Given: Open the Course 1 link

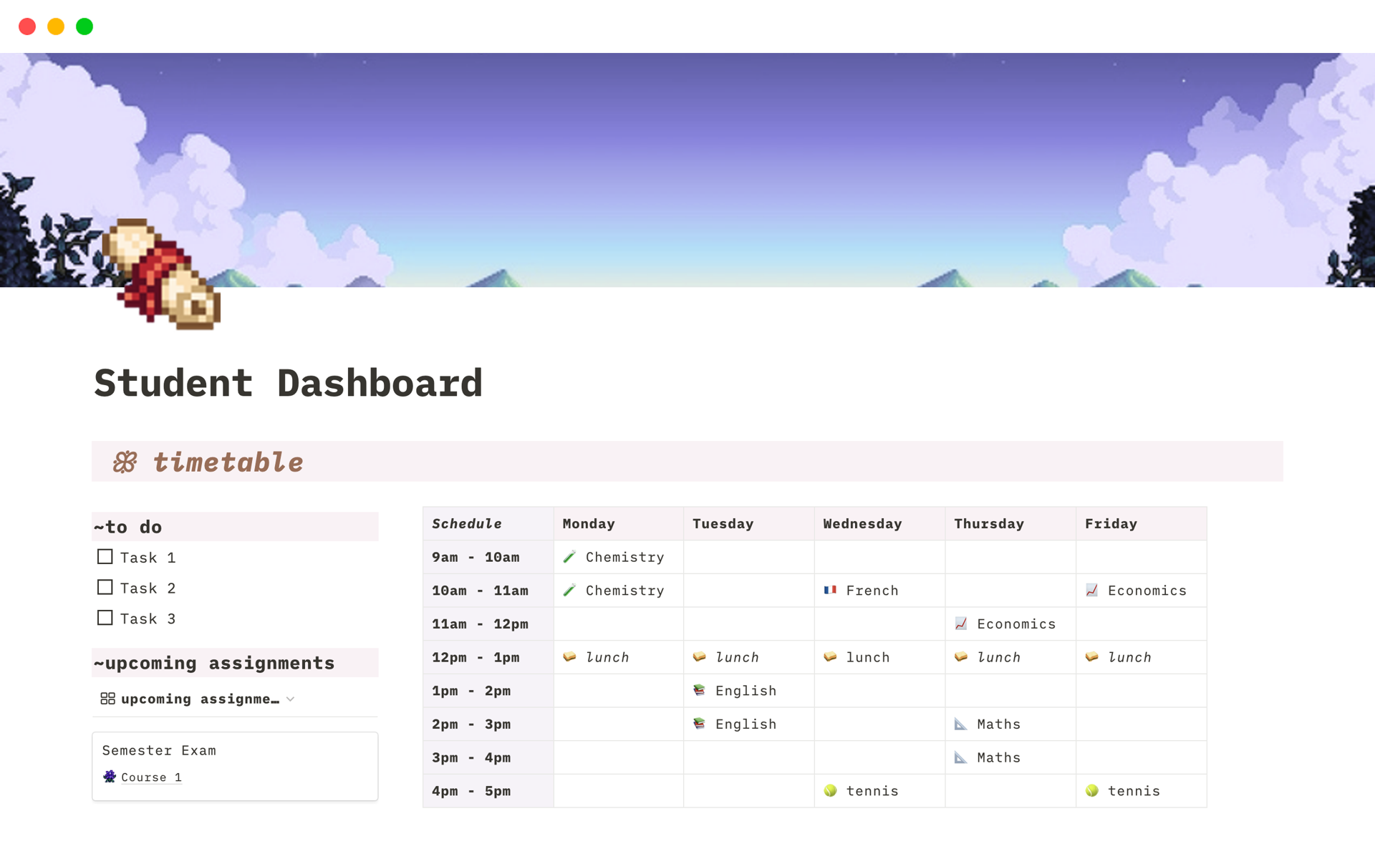Looking at the screenshot, I should tap(151, 777).
